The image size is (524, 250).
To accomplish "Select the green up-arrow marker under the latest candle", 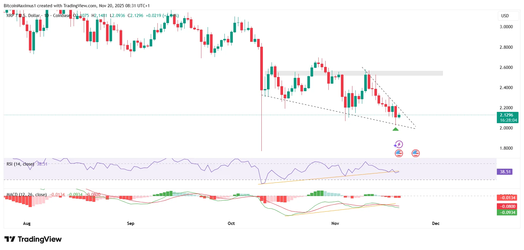I will pyautogui.click(x=396, y=129).
